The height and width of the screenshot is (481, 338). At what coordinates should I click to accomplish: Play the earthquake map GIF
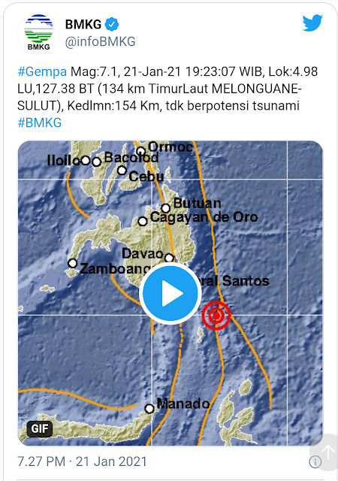(171, 293)
